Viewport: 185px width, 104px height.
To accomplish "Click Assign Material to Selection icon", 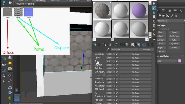I will coord(104,44).
